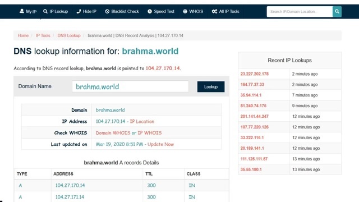Screen dimensions: 359x202
Task: Open the Domain WHOIS link
Action: (113, 133)
